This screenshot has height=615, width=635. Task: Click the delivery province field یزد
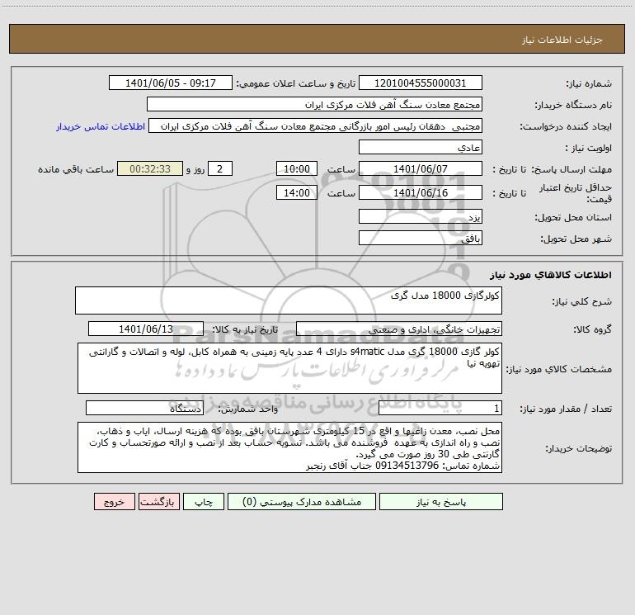click(421, 217)
